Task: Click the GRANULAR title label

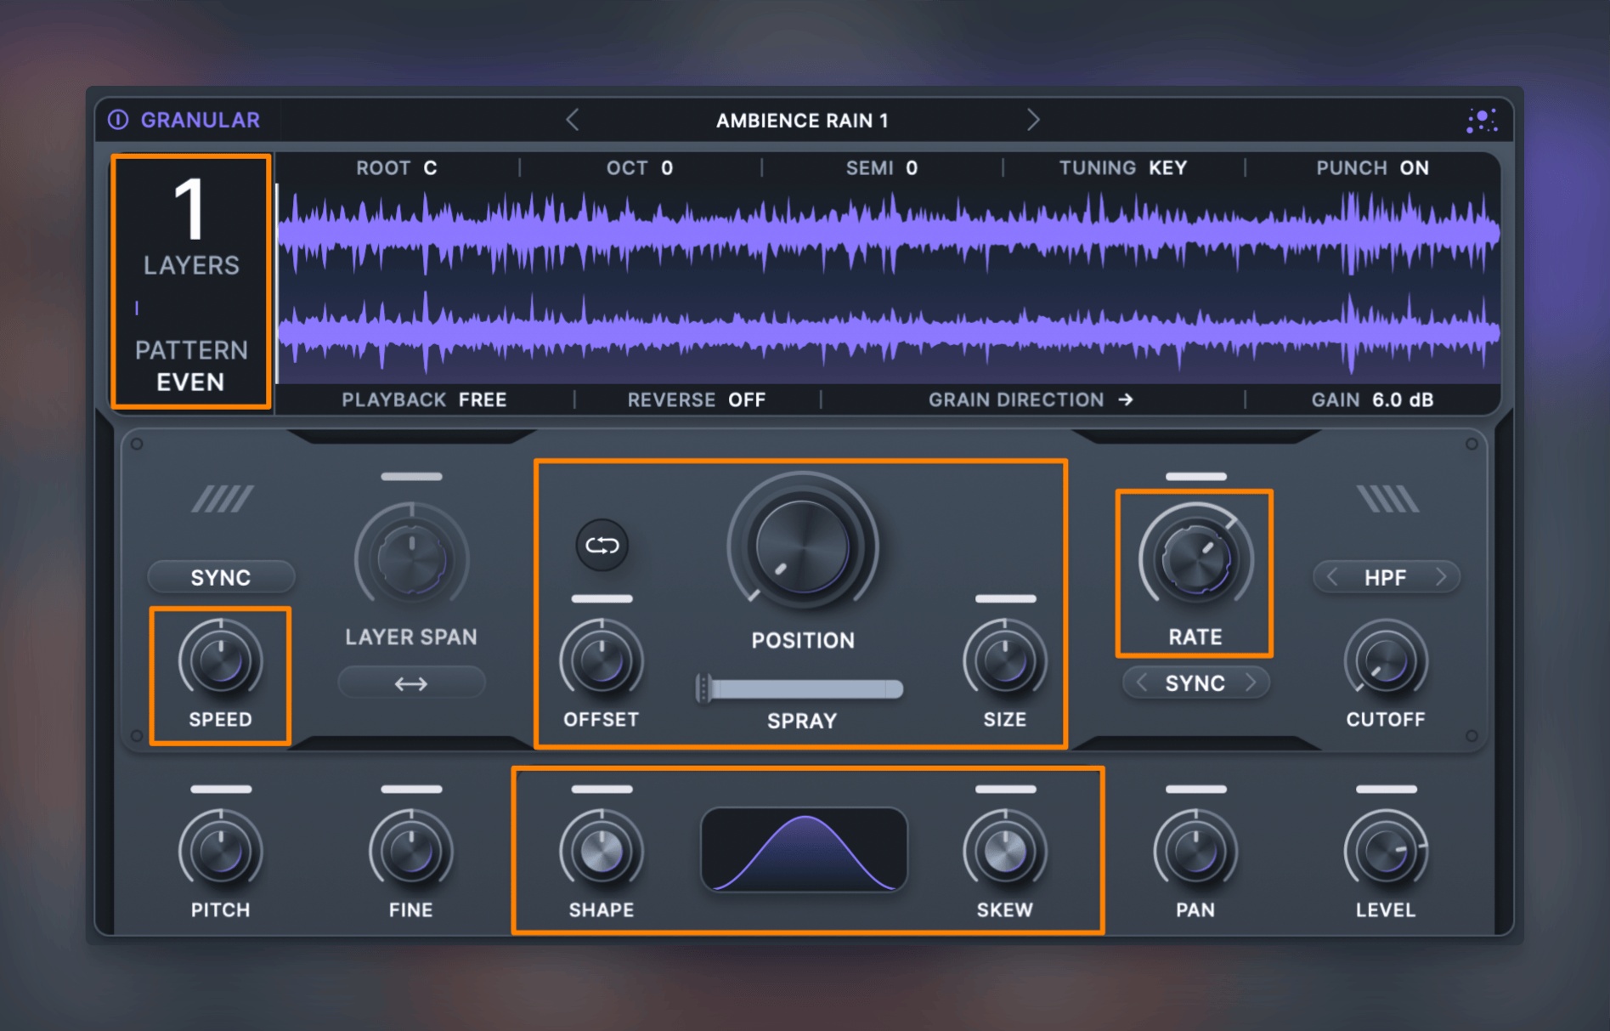Action: coord(201,120)
